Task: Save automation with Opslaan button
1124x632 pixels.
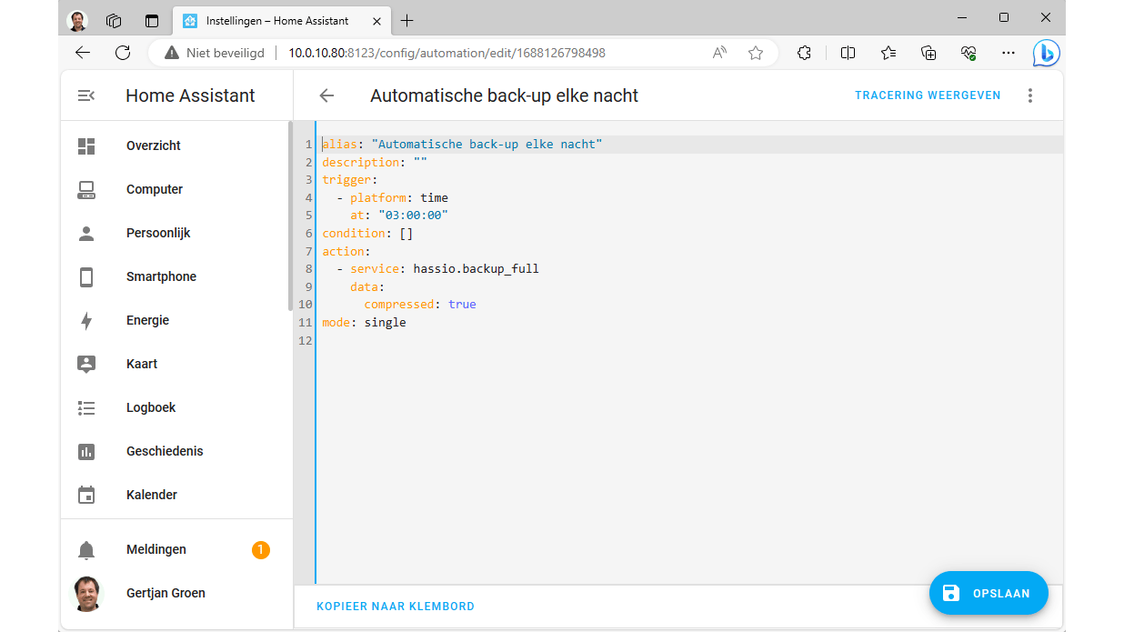Action: point(989,593)
